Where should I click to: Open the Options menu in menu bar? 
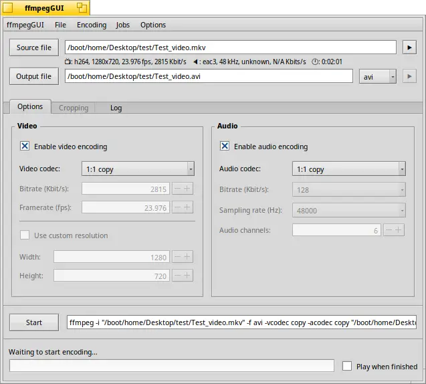[x=153, y=25]
